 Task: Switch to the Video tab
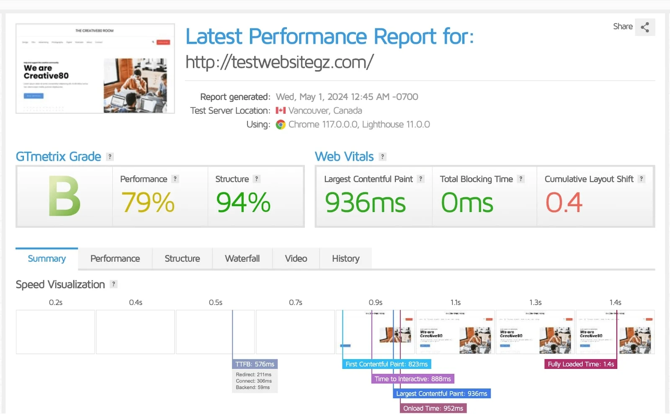pyautogui.click(x=296, y=258)
